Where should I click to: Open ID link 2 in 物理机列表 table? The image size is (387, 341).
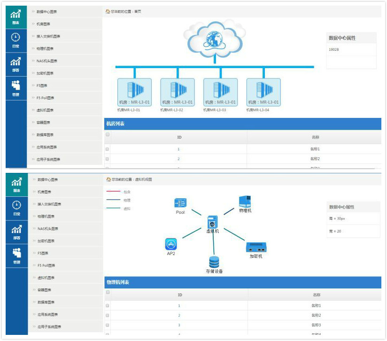179,315
